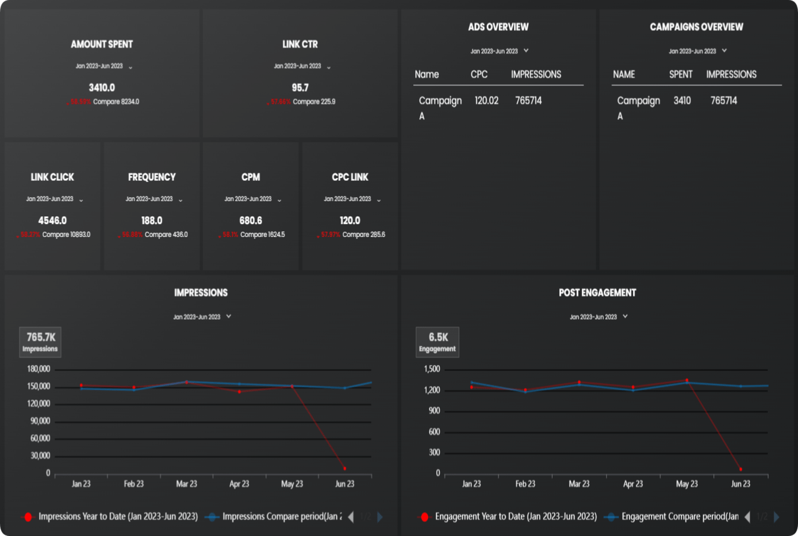Click Compare 225.9 under Link CTR

tap(314, 102)
